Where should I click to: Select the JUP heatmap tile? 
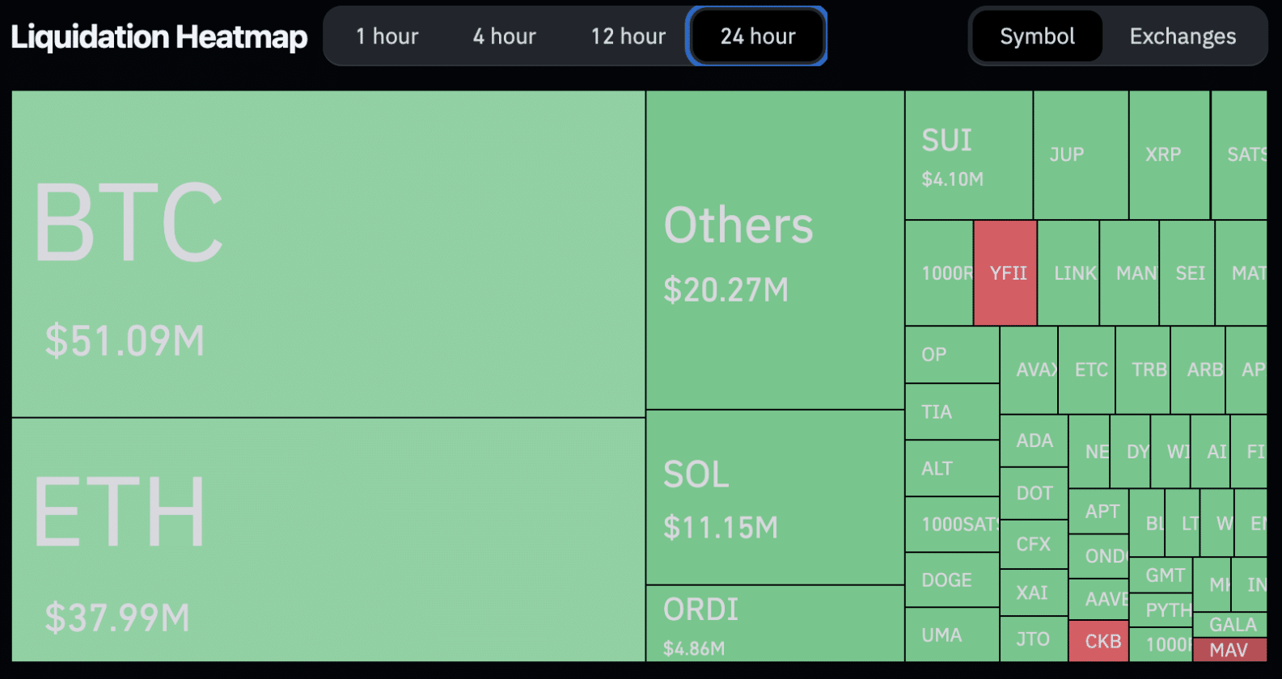pyautogui.click(x=1081, y=154)
